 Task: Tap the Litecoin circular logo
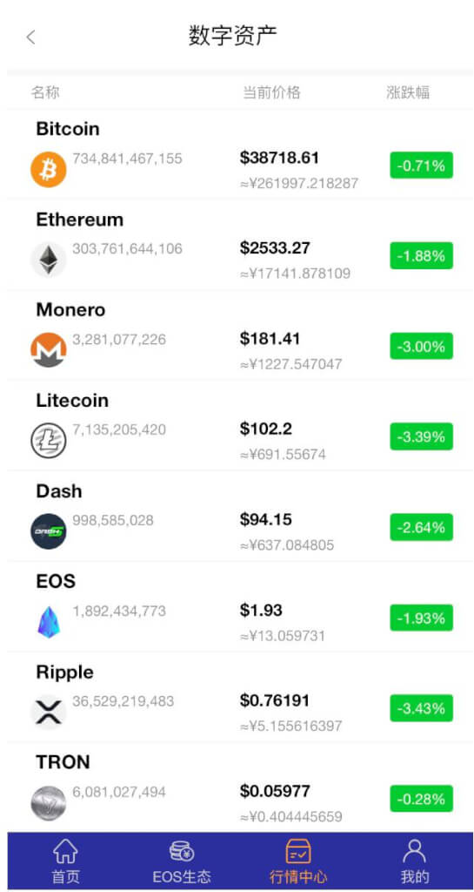click(x=48, y=441)
